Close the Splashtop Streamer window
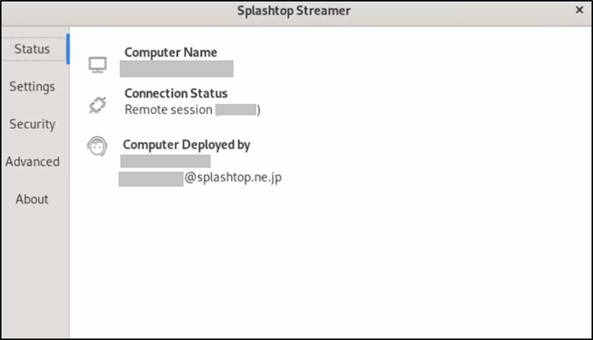Screen dimensions: 593x340 click(579, 10)
